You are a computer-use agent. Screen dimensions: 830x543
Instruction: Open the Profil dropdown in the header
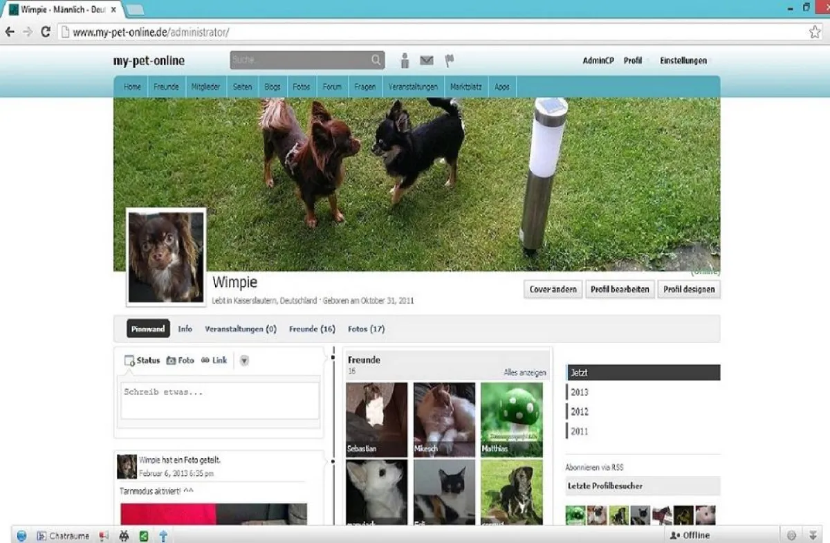[633, 60]
